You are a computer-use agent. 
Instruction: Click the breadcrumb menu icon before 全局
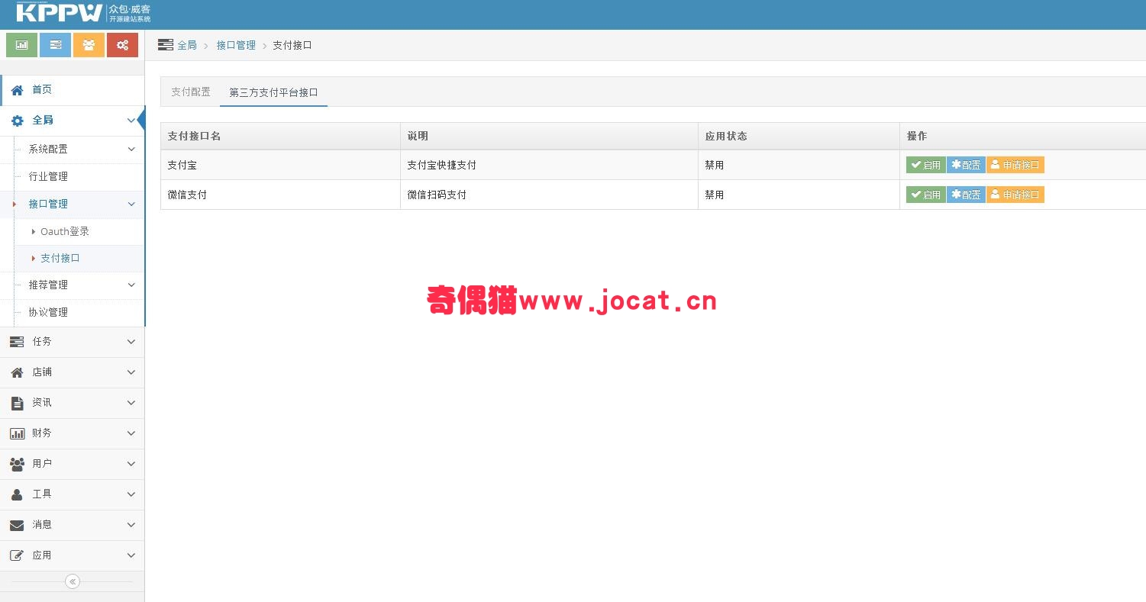tap(166, 45)
